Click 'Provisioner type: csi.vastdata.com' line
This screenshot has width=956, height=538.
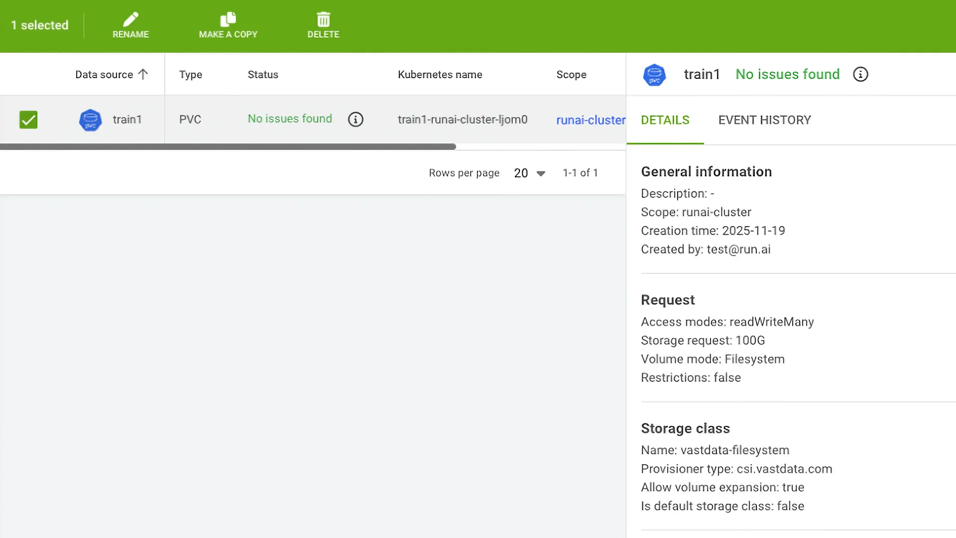736,469
